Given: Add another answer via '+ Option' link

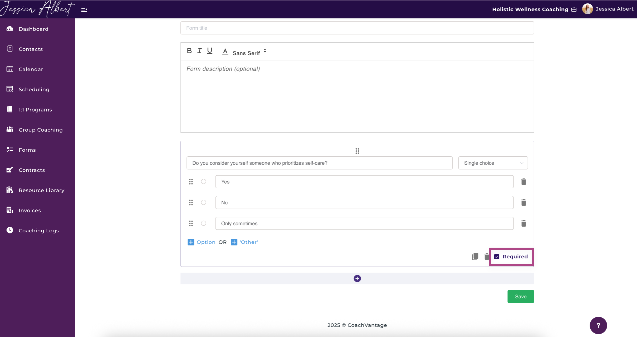Looking at the screenshot, I should tap(201, 242).
